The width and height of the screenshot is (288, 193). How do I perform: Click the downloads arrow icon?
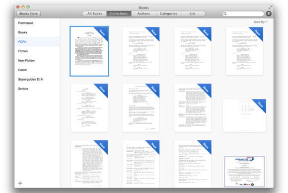[269, 13]
